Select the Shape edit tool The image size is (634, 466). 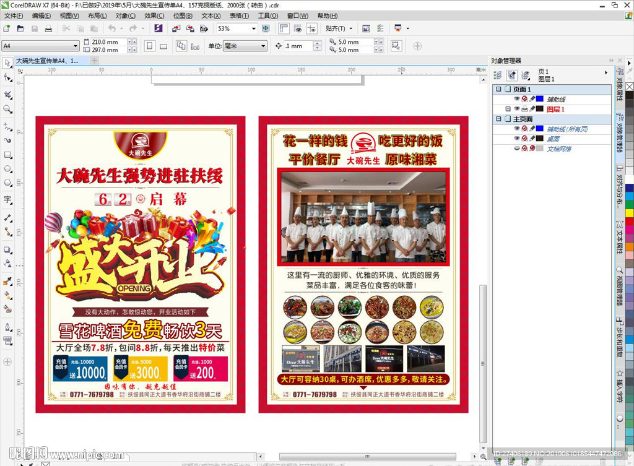[7, 77]
